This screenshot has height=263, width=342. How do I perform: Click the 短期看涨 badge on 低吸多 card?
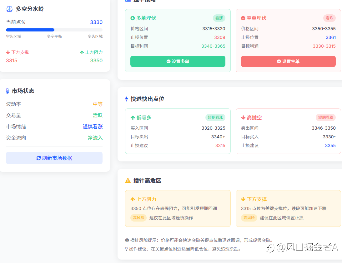(x=215, y=117)
